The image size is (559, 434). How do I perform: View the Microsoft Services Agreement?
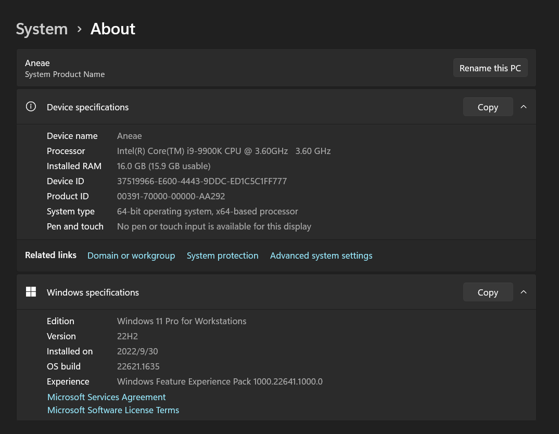click(106, 397)
